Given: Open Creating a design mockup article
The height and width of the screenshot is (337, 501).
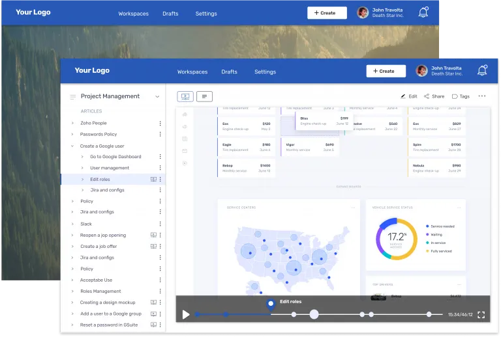Looking at the screenshot, I should 108,302.
